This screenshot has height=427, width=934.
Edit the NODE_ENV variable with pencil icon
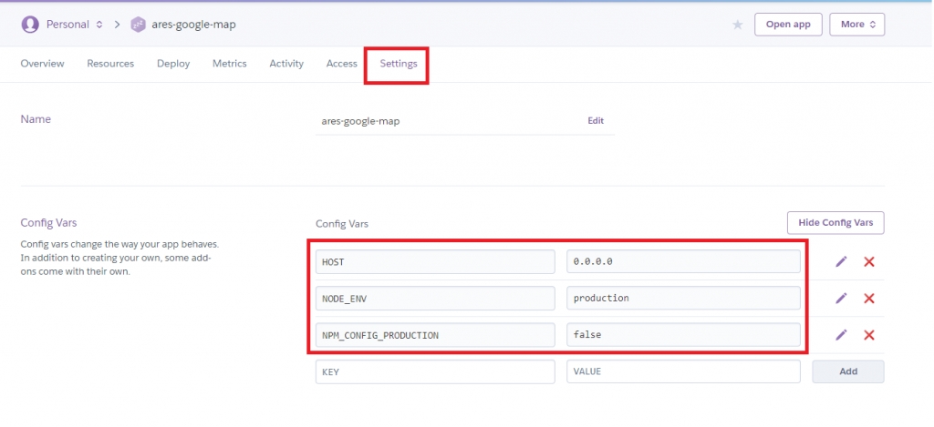pos(841,298)
